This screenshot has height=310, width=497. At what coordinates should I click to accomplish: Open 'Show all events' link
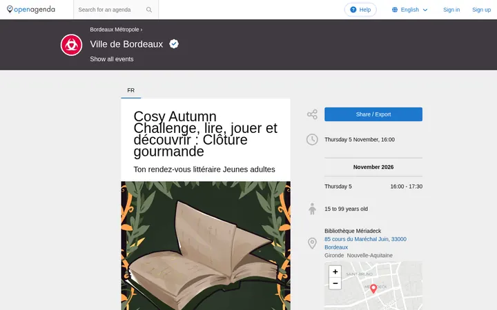tap(112, 59)
